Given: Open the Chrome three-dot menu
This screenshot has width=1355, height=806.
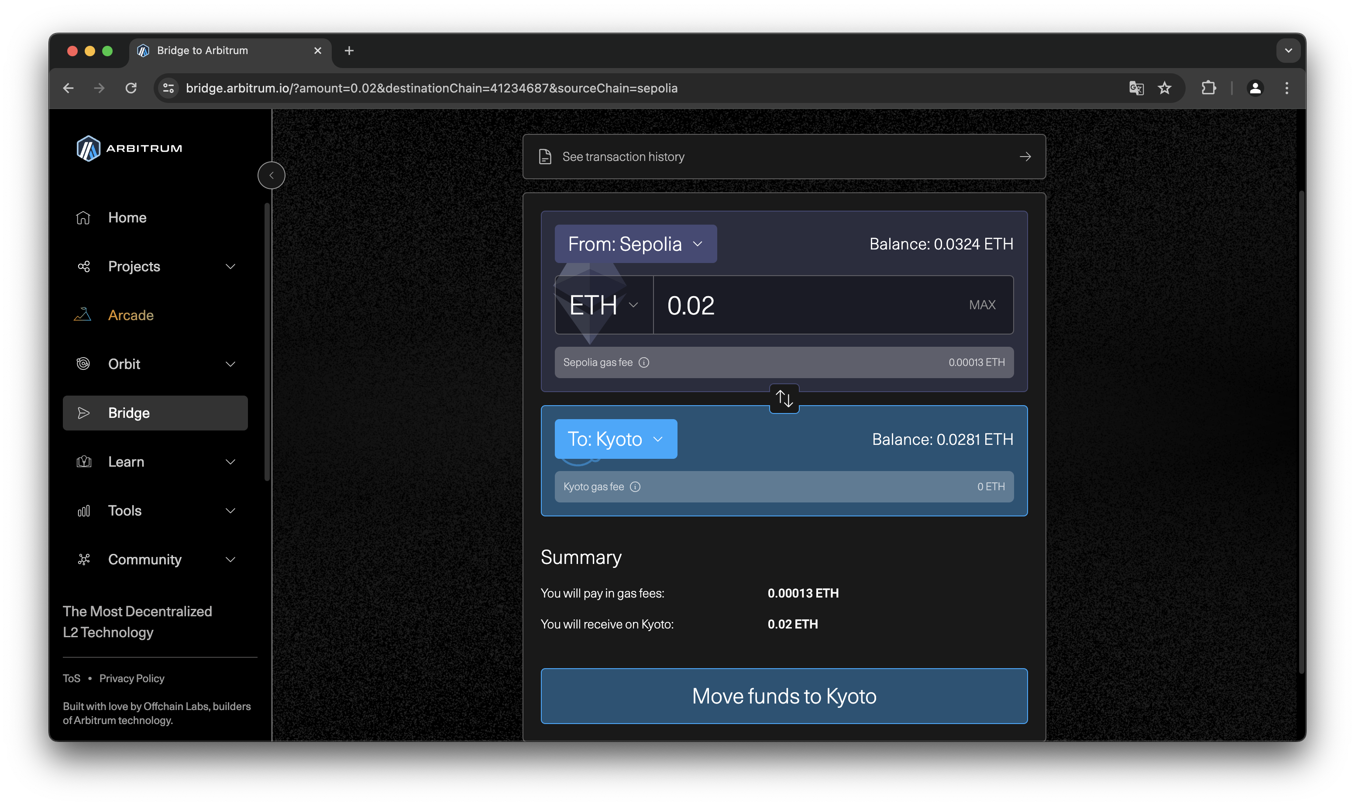Looking at the screenshot, I should (1286, 88).
